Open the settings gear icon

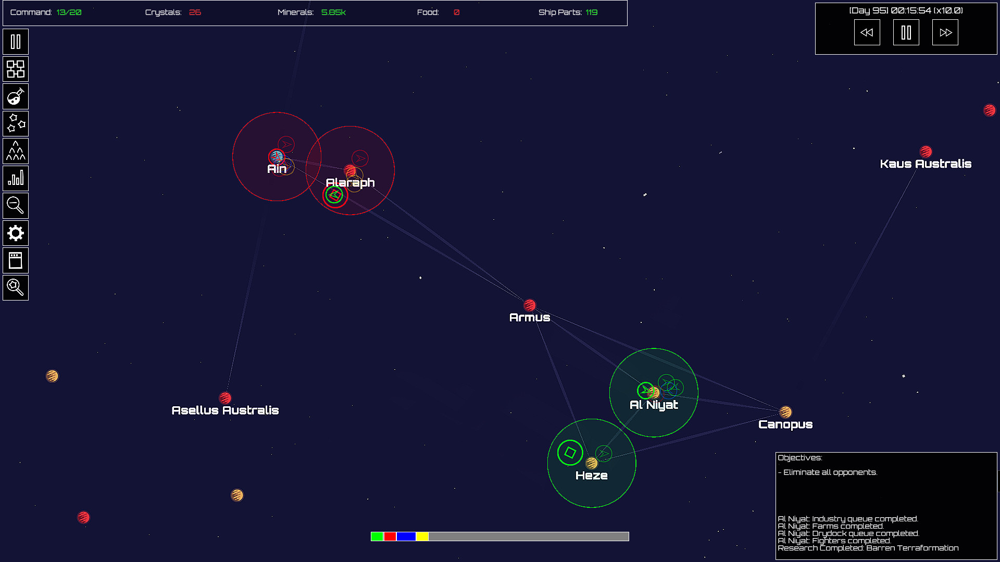coord(16,233)
